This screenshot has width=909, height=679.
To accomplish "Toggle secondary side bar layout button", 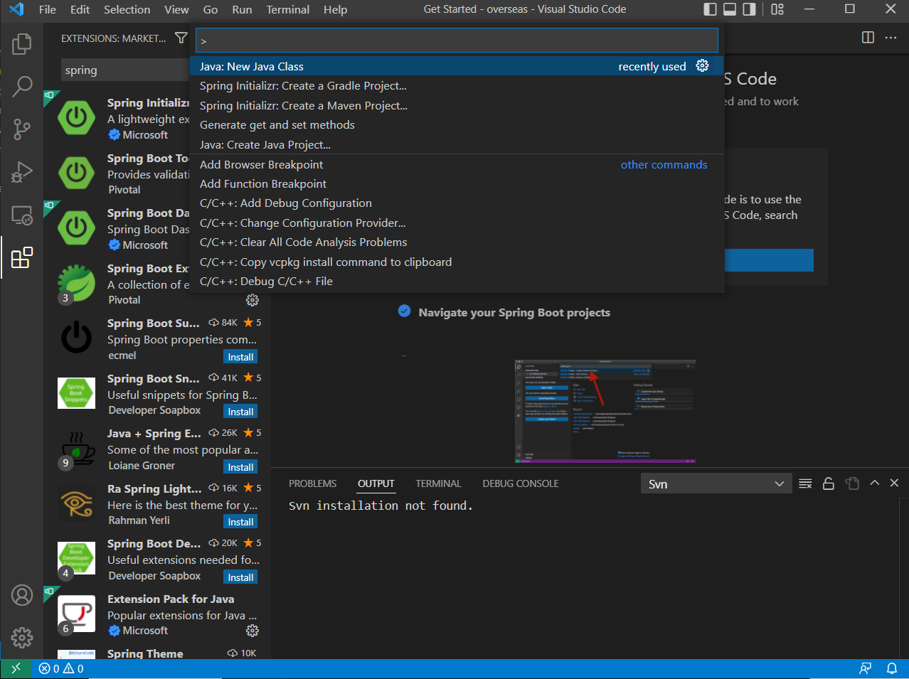I will (749, 9).
